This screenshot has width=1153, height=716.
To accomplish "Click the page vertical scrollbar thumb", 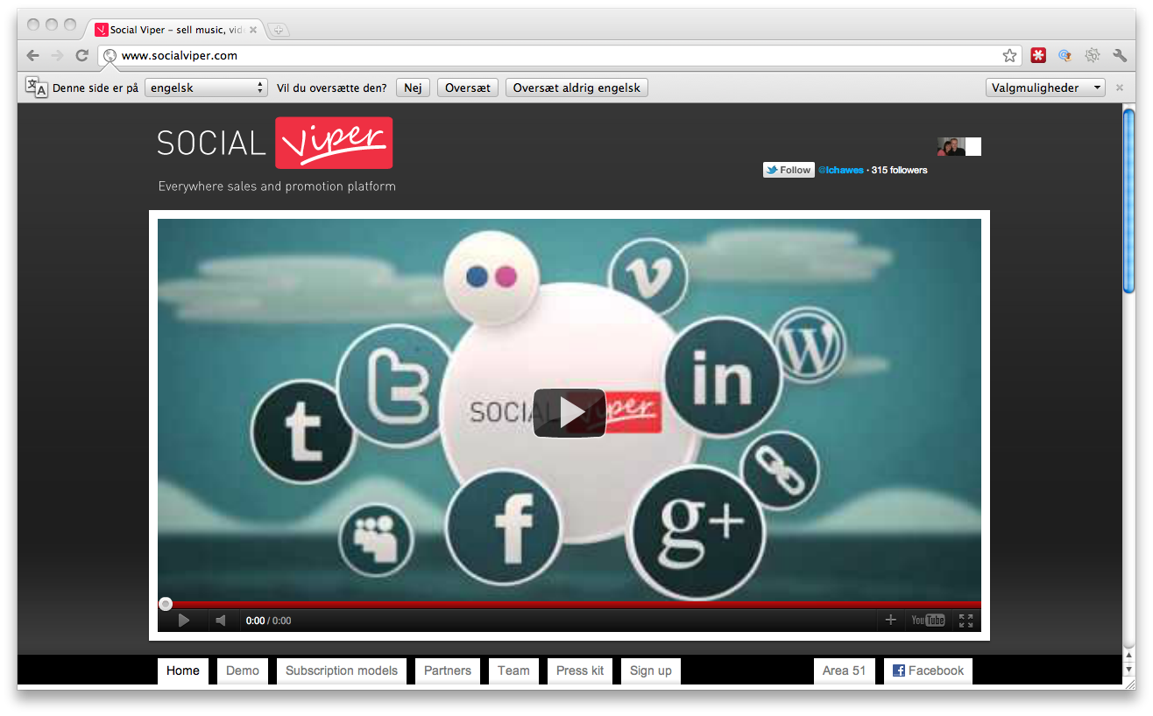I will tap(1128, 200).
